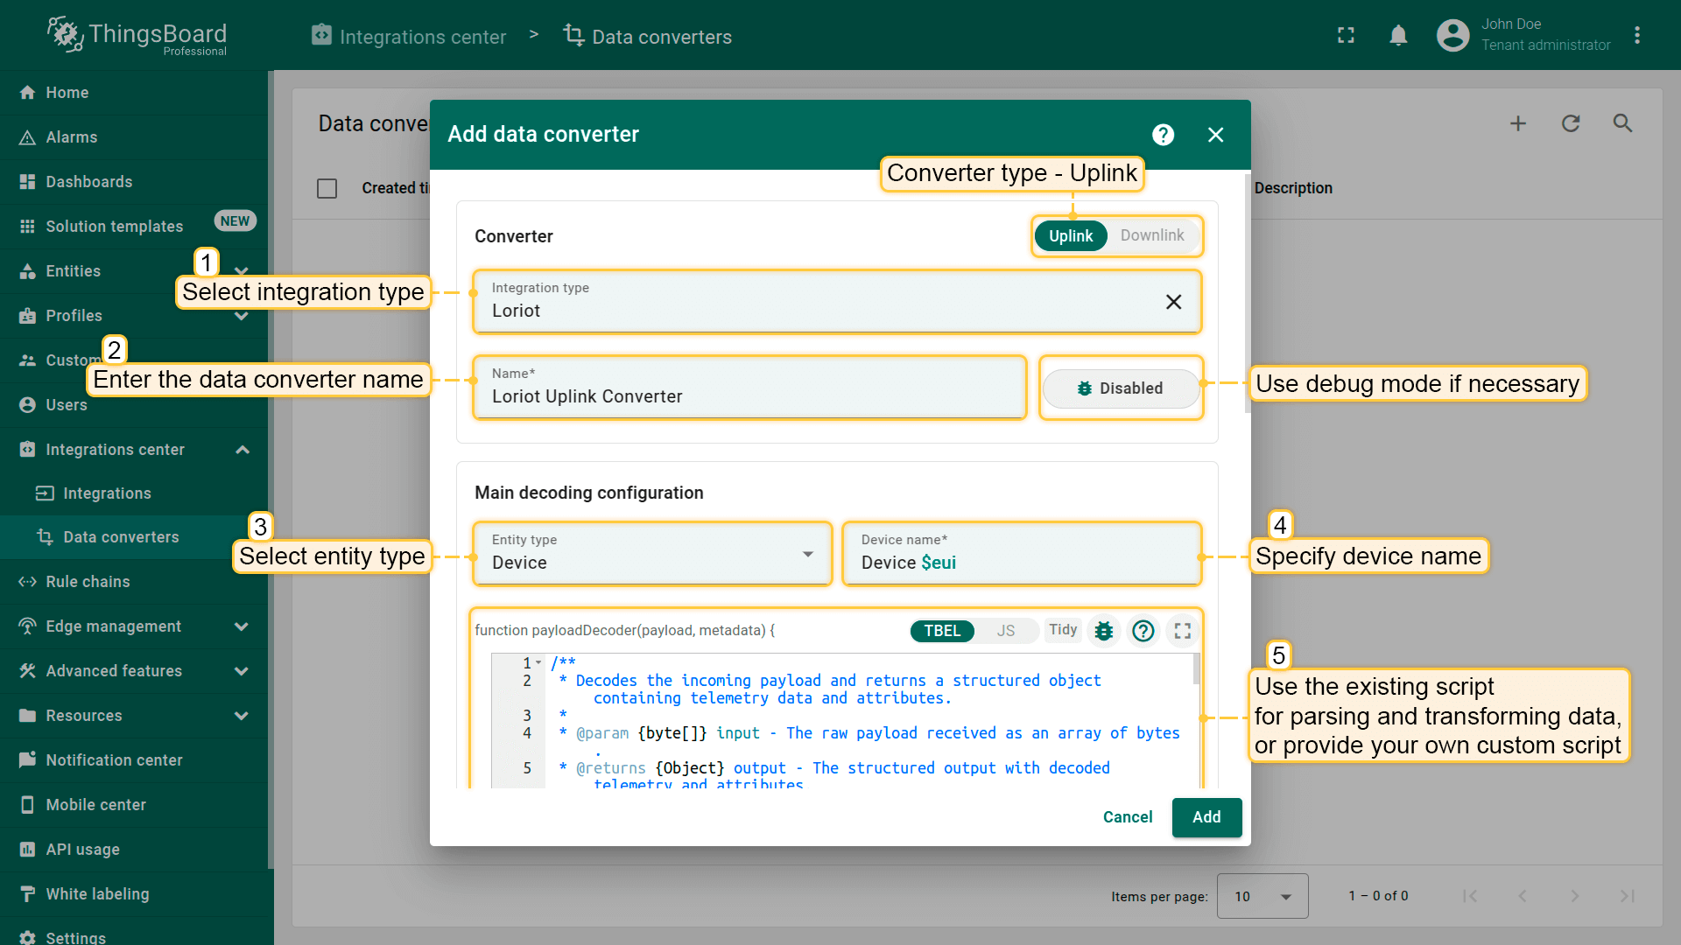Open the Entity type dropdown
Image resolution: width=1681 pixels, height=945 pixels.
tap(652, 554)
